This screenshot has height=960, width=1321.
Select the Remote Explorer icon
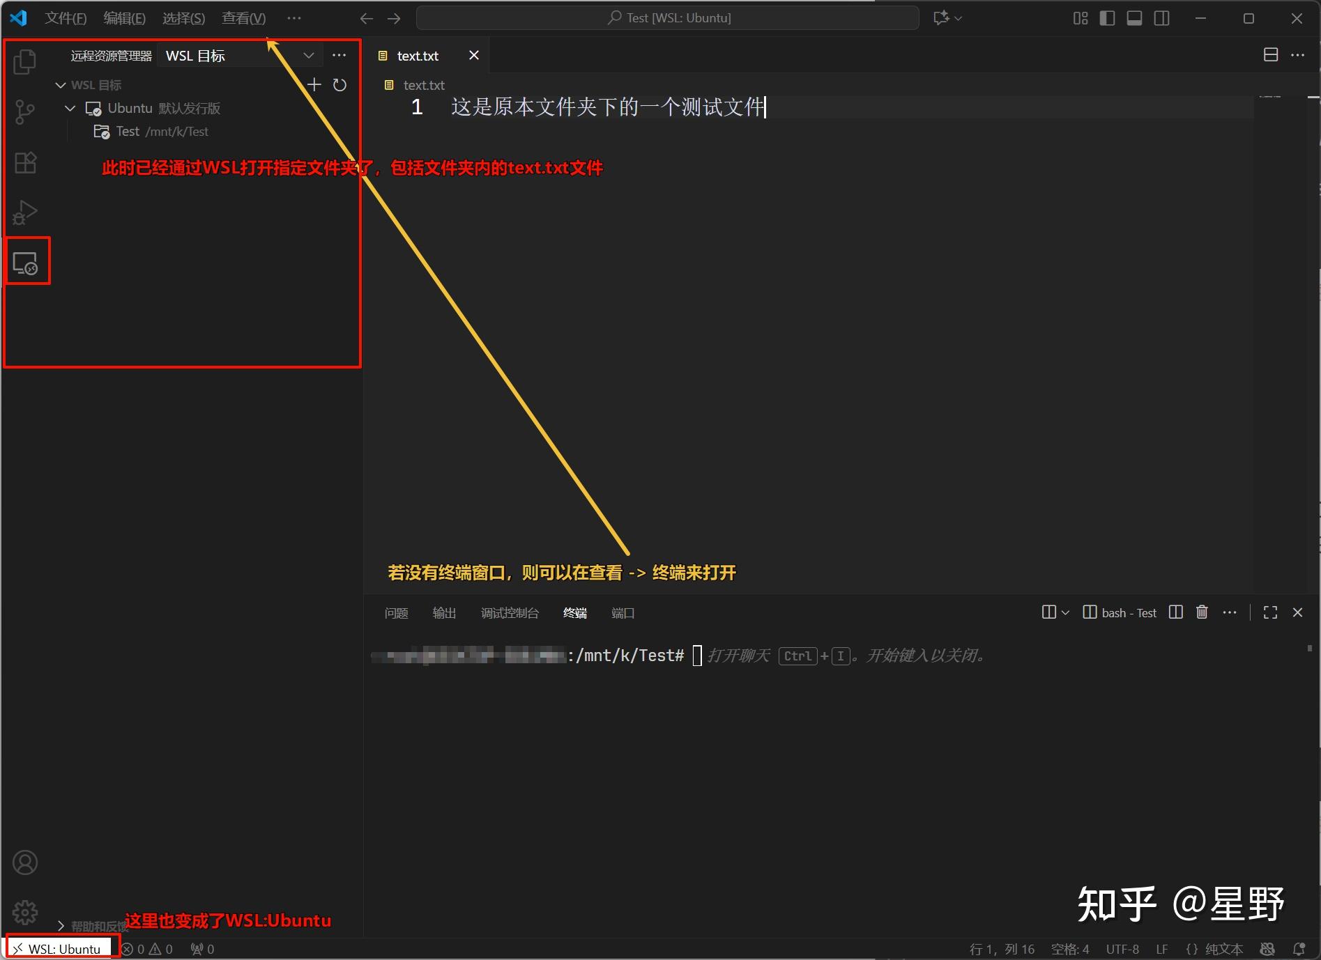(24, 261)
